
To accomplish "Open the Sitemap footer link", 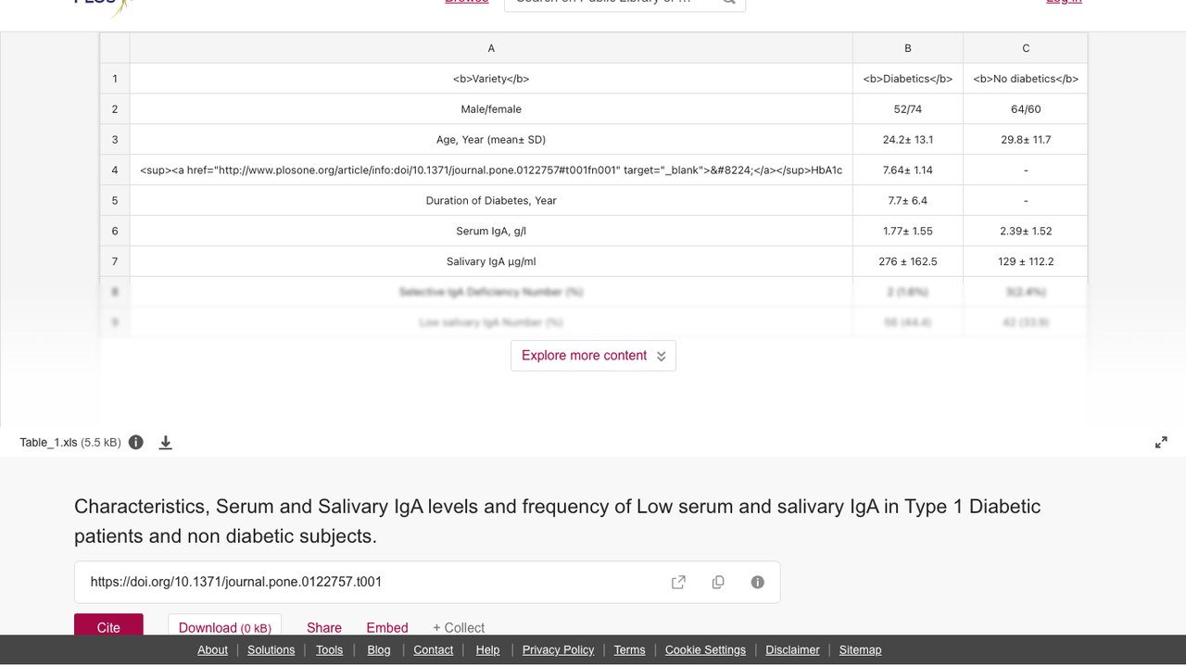I will [x=860, y=649].
